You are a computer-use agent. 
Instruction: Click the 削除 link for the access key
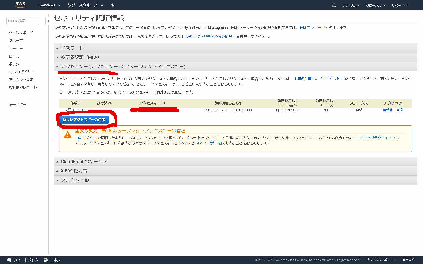coord(400,110)
